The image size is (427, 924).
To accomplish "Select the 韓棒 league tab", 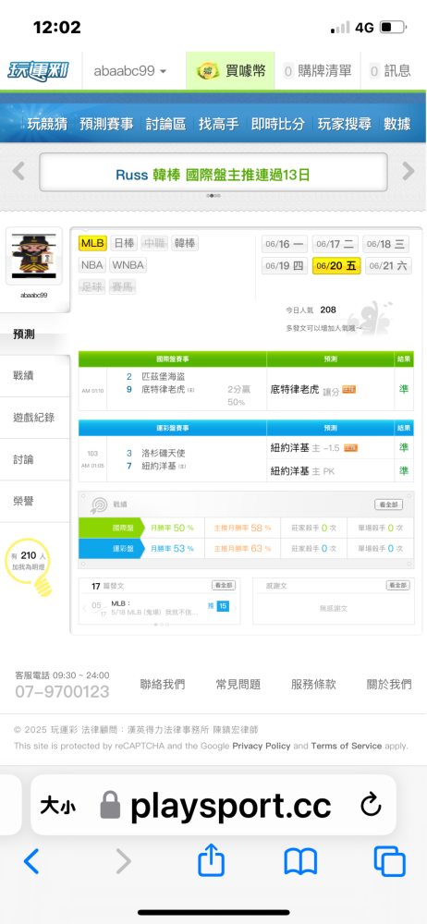I will click(185, 243).
